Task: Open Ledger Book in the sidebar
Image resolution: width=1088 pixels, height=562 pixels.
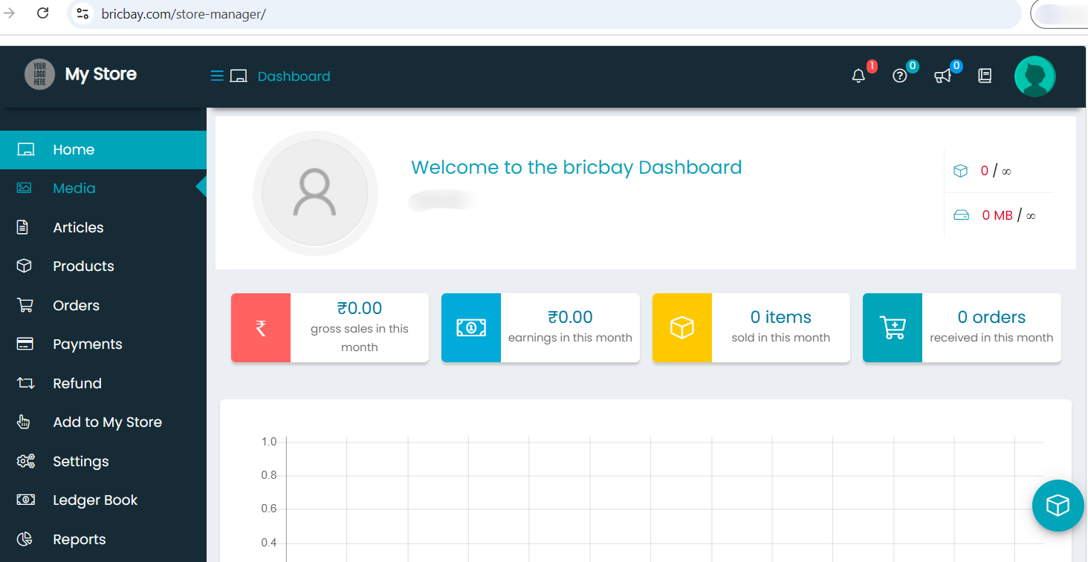Action: [x=95, y=500]
